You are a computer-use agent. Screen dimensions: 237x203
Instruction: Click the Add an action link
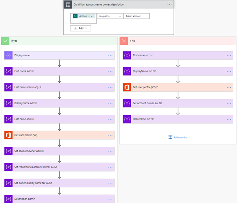click(x=178, y=137)
